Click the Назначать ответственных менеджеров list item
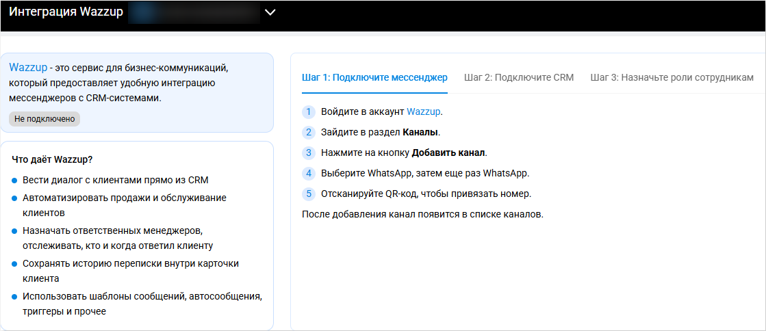 (x=118, y=238)
